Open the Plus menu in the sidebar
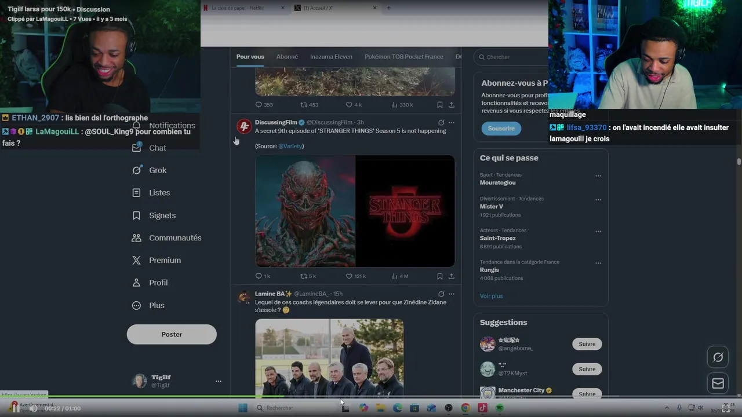 pos(148,305)
